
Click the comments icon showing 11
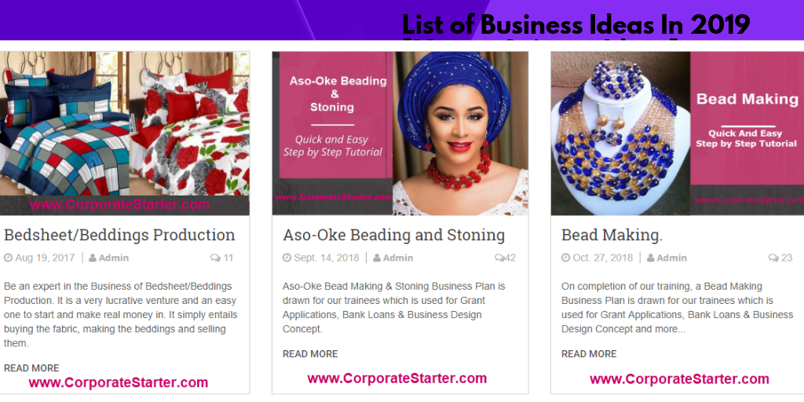pyautogui.click(x=215, y=258)
